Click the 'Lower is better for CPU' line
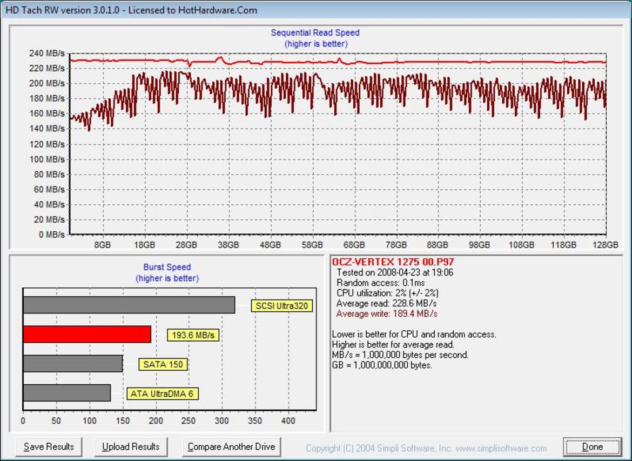The width and height of the screenshot is (632, 461). pos(414,335)
